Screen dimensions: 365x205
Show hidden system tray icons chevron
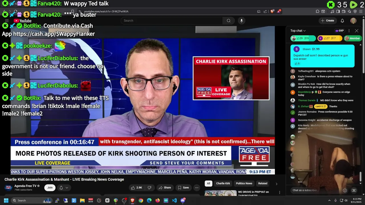point(329,200)
